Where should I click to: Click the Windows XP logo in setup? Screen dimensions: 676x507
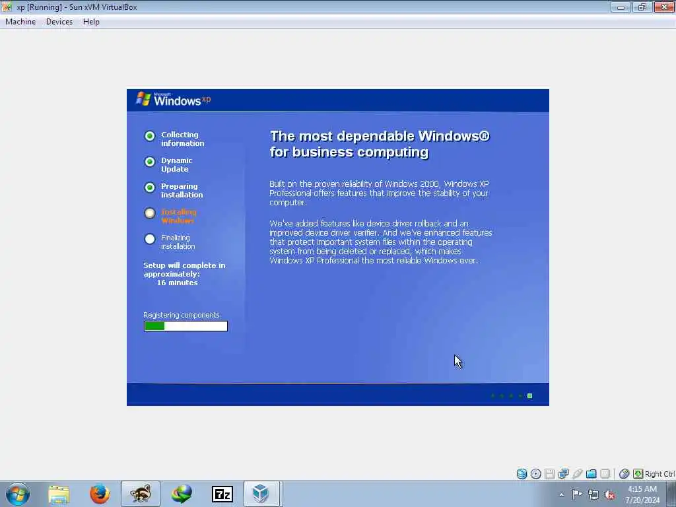pyautogui.click(x=173, y=99)
